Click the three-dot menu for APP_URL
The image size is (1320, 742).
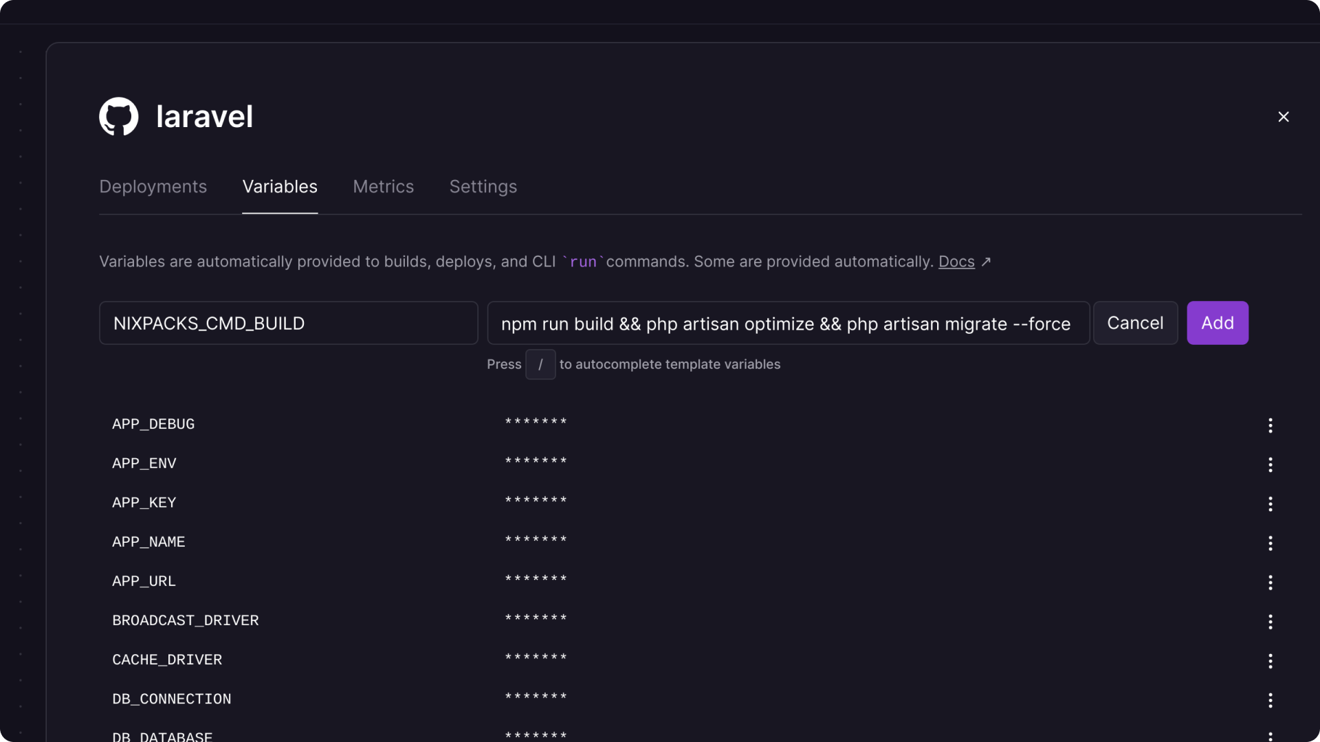[1270, 582]
